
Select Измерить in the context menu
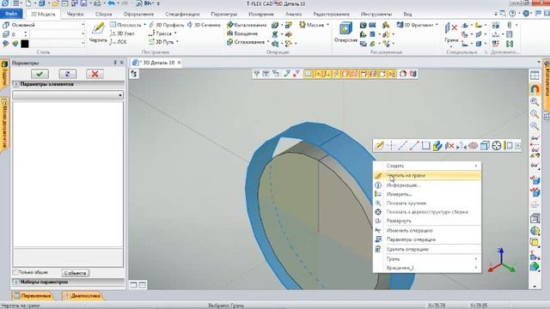point(427,194)
